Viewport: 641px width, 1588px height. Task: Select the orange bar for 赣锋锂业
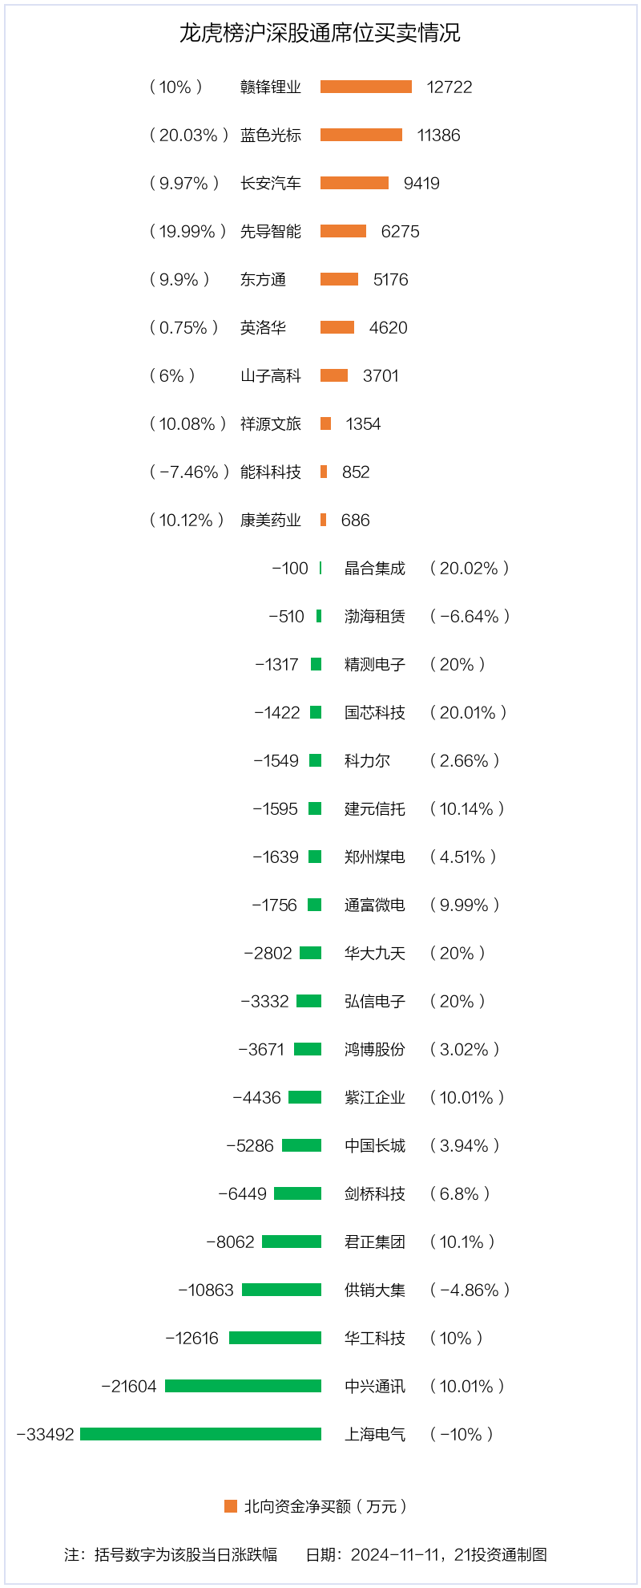coord(366,87)
